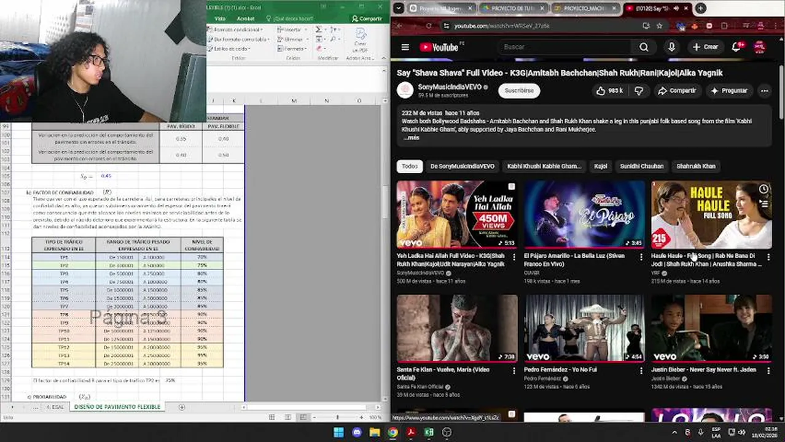Open options for Yeh Ladka Hai Allah video

click(x=514, y=257)
